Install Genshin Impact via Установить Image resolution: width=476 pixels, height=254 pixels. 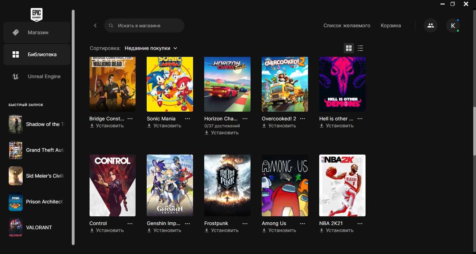pos(164,230)
